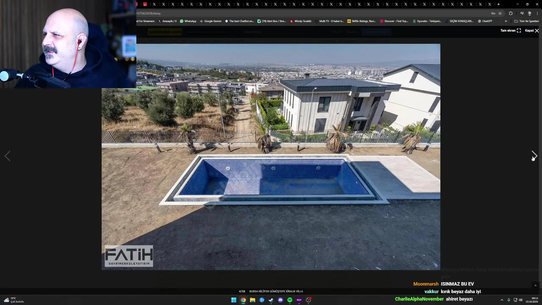The height and width of the screenshot is (305, 542).
Task: Click chat username CharlieAlphaNovember
Action: [x=419, y=299]
